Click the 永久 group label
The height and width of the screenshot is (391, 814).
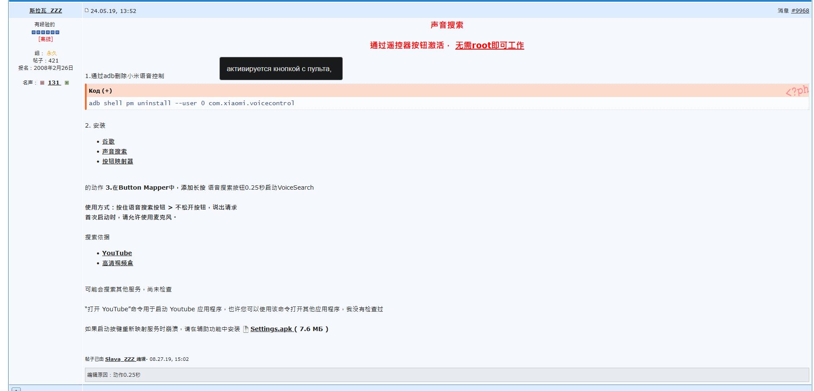tap(51, 53)
